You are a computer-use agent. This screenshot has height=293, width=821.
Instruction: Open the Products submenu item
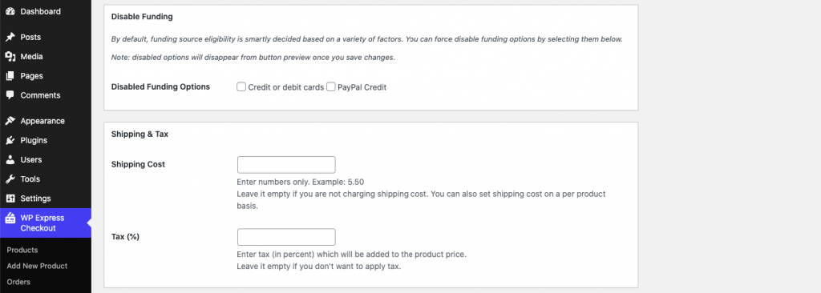[x=22, y=250]
